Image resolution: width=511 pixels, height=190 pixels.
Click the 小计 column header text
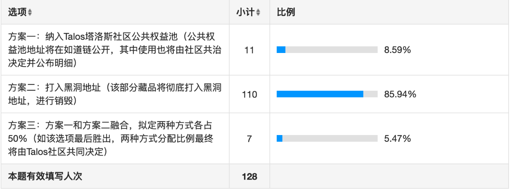(x=246, y=12)
